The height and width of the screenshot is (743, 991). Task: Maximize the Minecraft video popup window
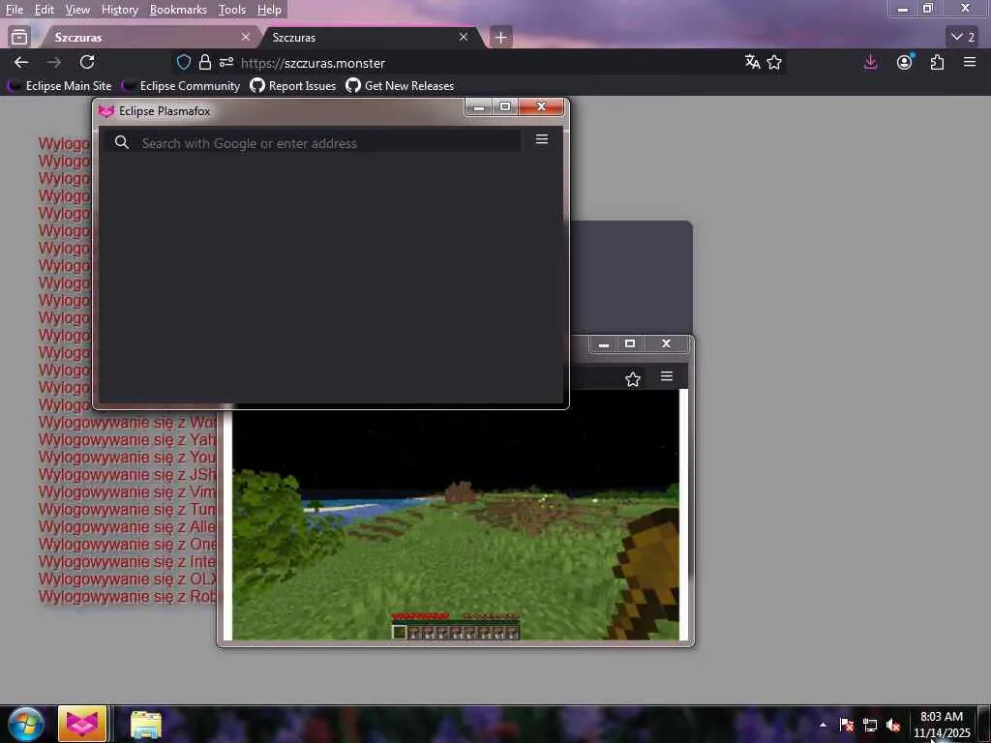[x=629, y=344]
